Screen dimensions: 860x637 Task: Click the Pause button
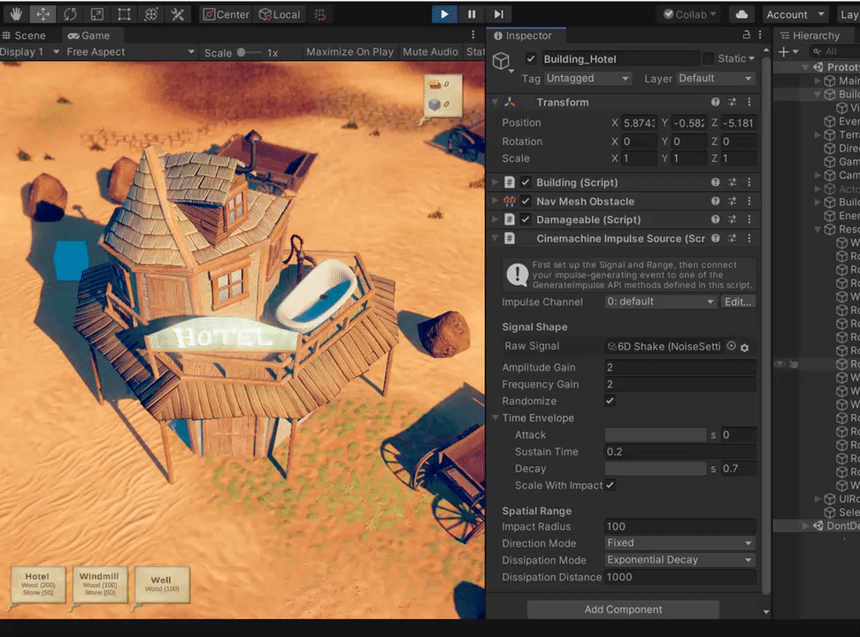tap(472, 14)
